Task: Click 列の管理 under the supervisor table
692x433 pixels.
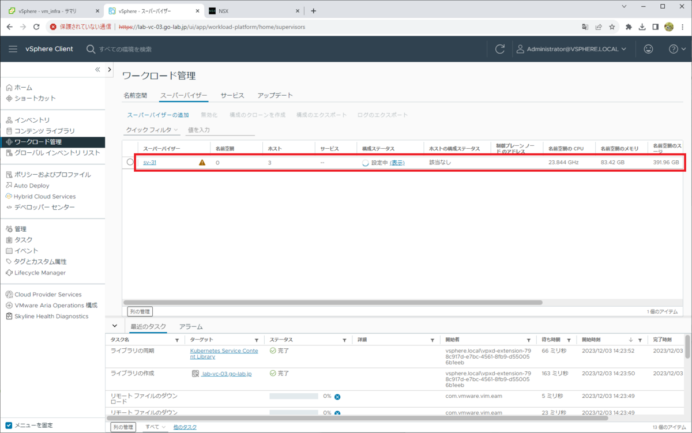Action: coord(139,311)
